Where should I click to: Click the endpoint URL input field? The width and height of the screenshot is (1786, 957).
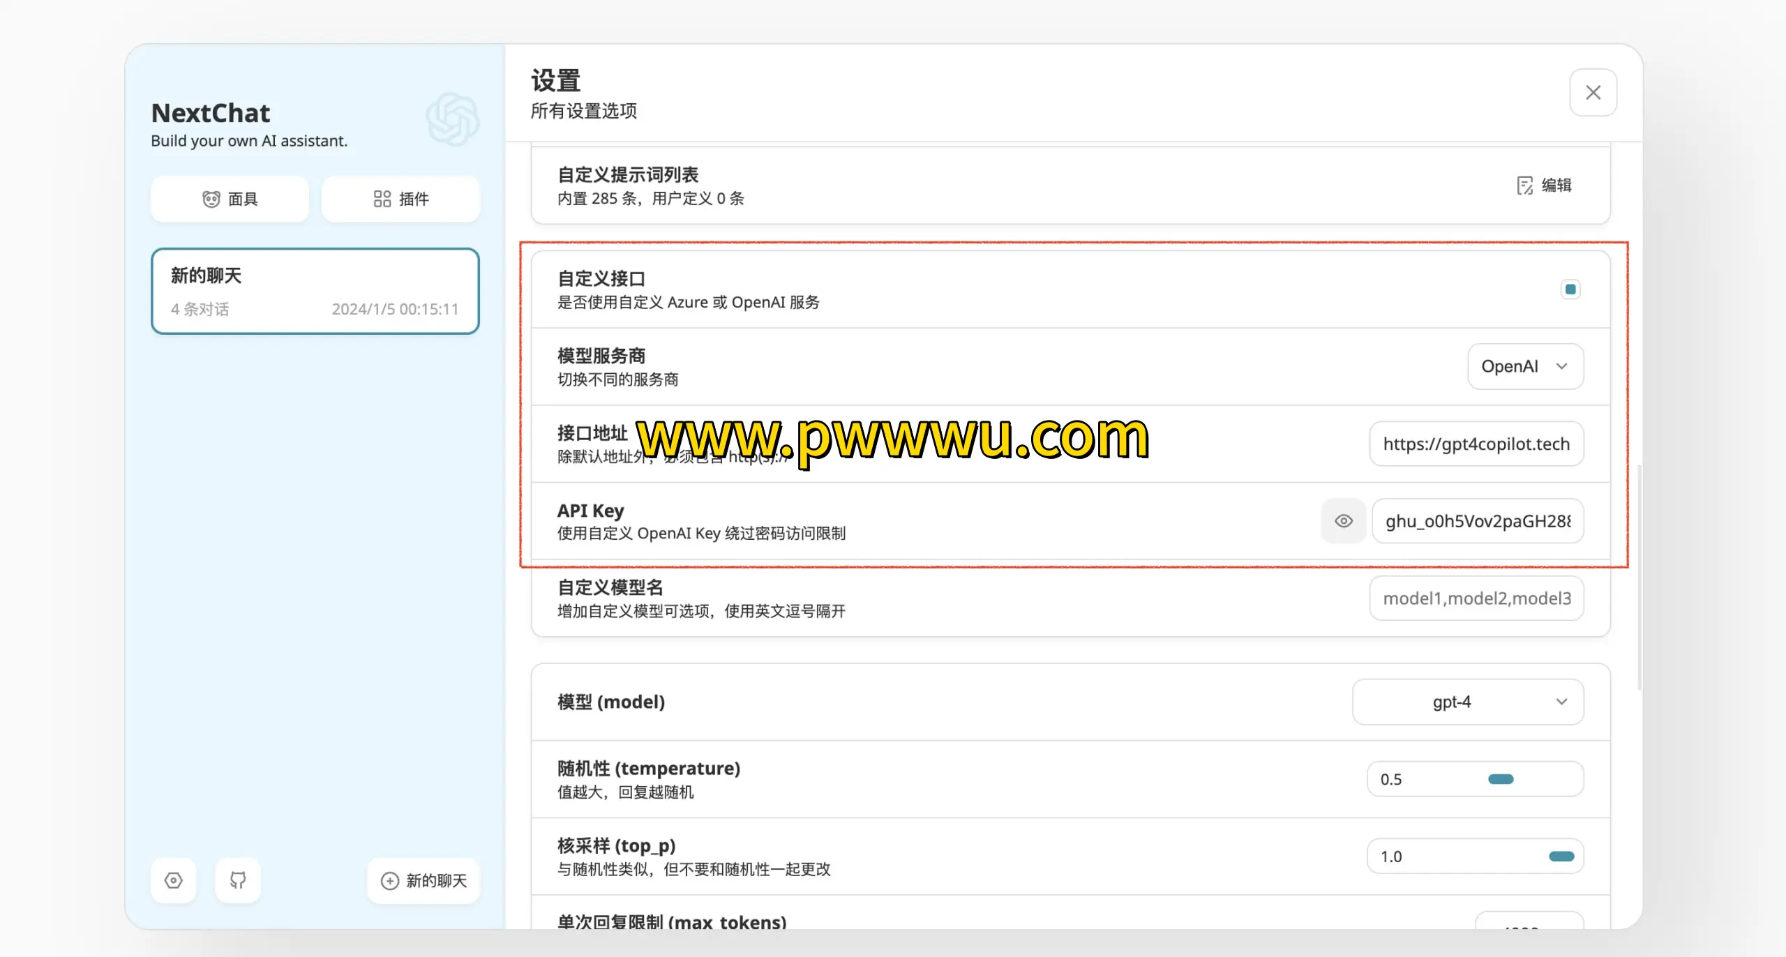tap(1476, 444)
